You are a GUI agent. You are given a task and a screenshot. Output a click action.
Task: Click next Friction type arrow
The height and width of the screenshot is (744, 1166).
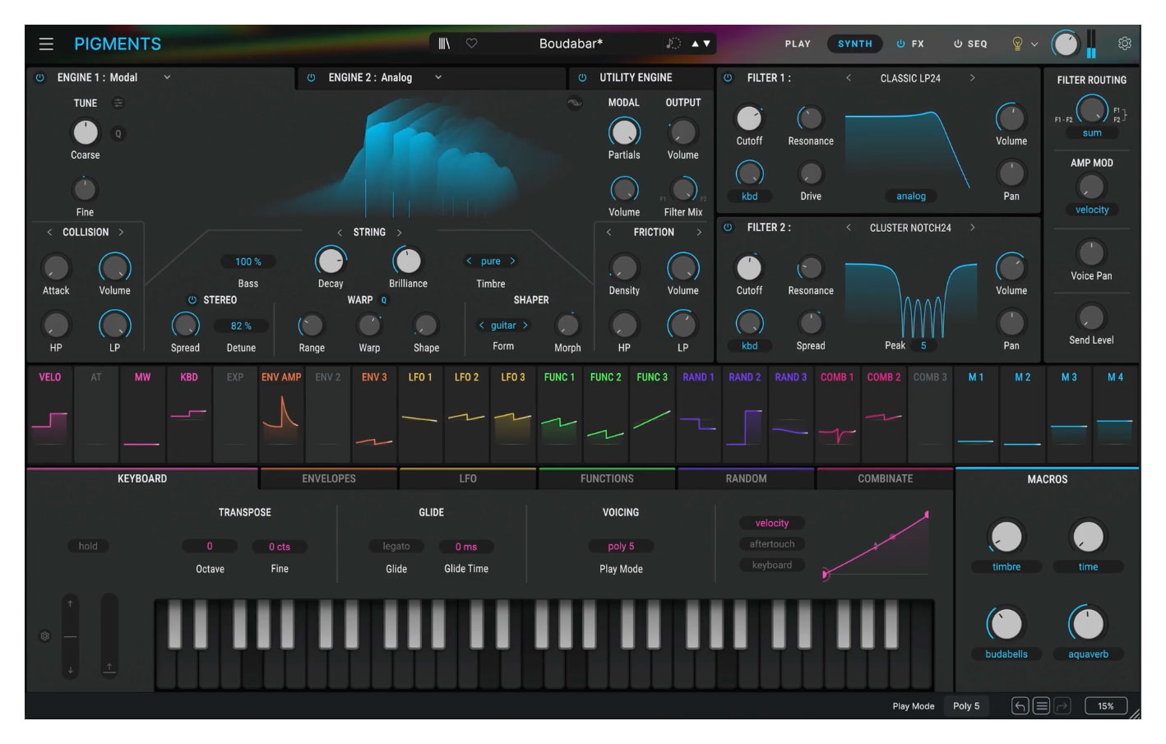(699, 233)
